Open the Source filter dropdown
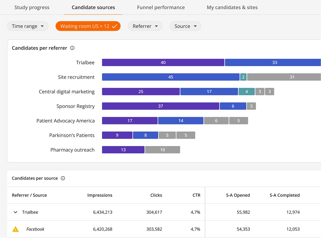This screenshot has width=321, height=238. (x=185, y=26)
